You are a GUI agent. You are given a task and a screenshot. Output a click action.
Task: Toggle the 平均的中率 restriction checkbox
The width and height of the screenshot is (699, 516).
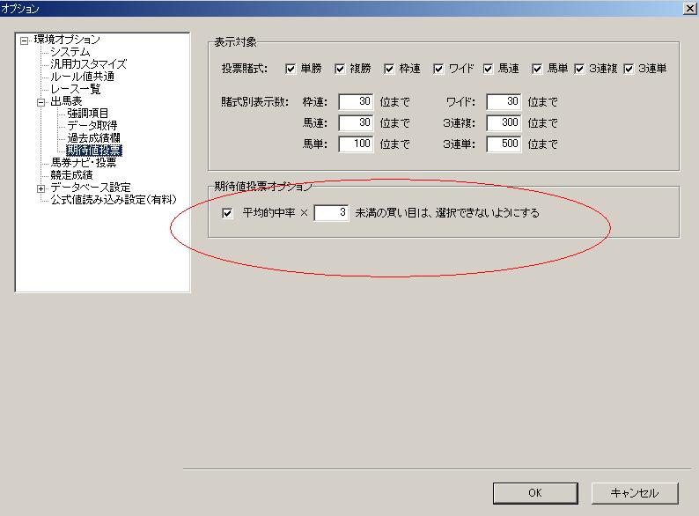tap(227, 213)
